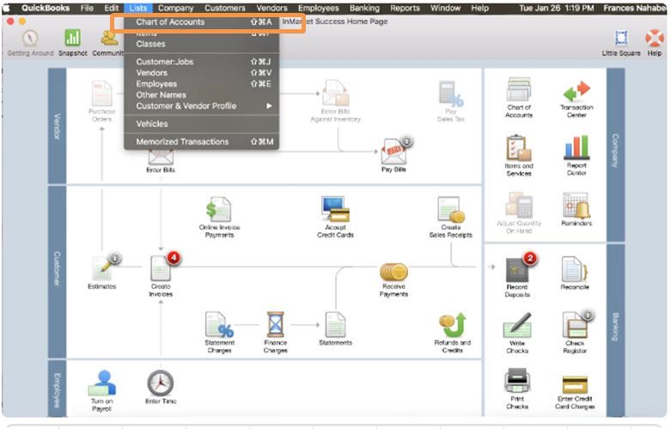The width and height of the screenshot is (671, 429).
Task: Open Purchase Orders in Vendor section
Action: pos(102,94)
